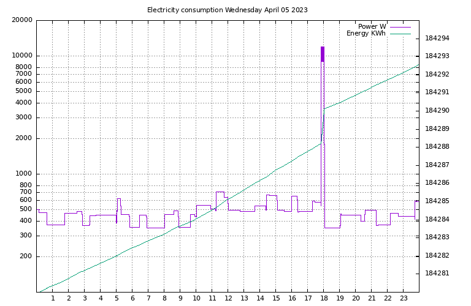Image resolution: width=471 pixels, height=306 pixels.
Task: Click the 184293 label on the right axis
Action: point(437,56)
